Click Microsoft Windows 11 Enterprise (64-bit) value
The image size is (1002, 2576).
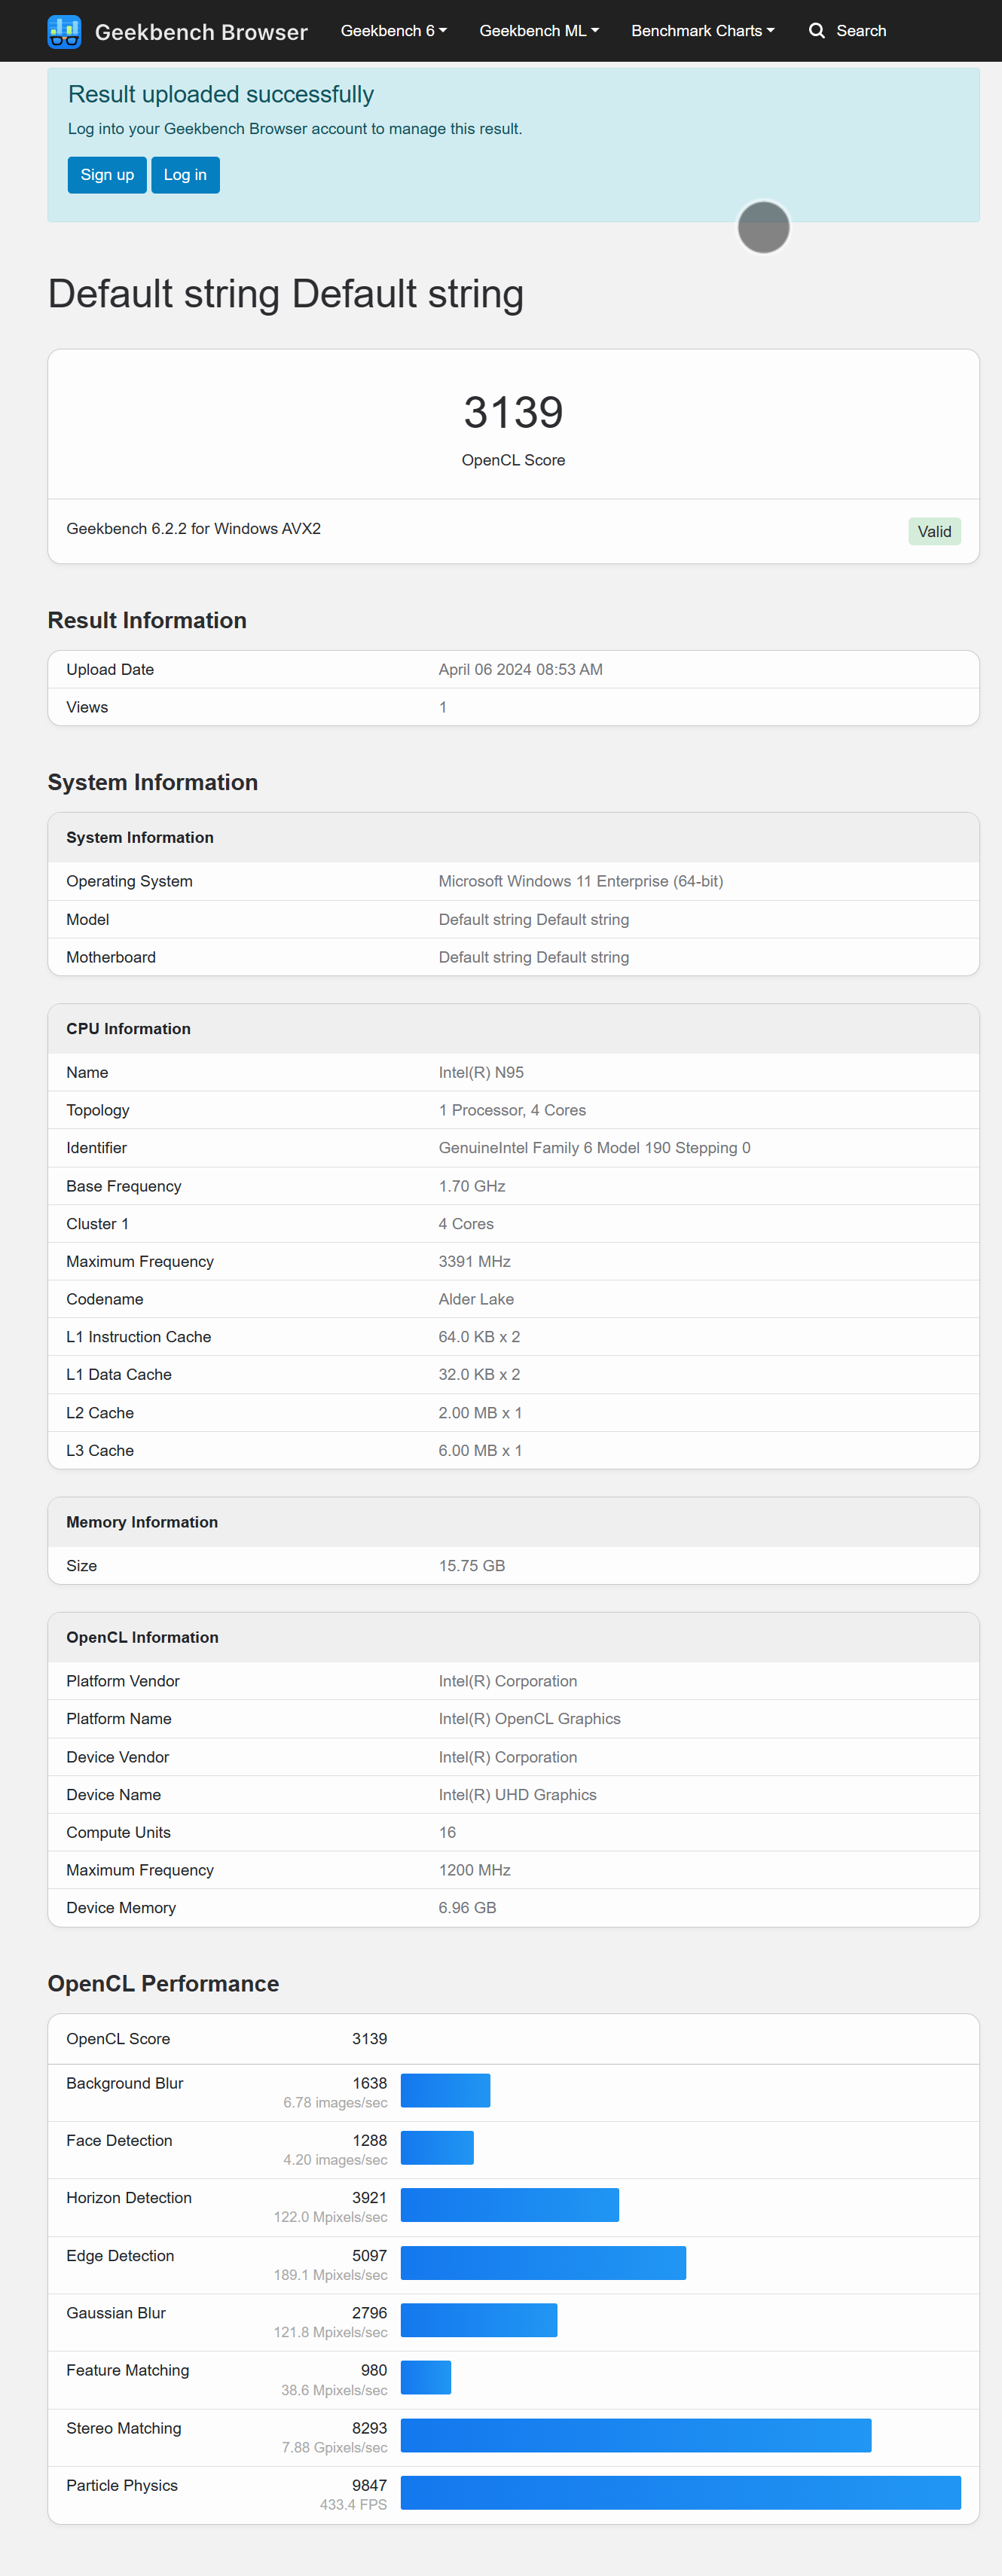tap(580, 882)
